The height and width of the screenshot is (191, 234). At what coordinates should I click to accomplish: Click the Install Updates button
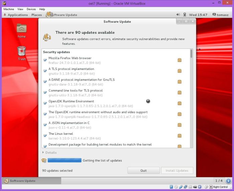177,171
